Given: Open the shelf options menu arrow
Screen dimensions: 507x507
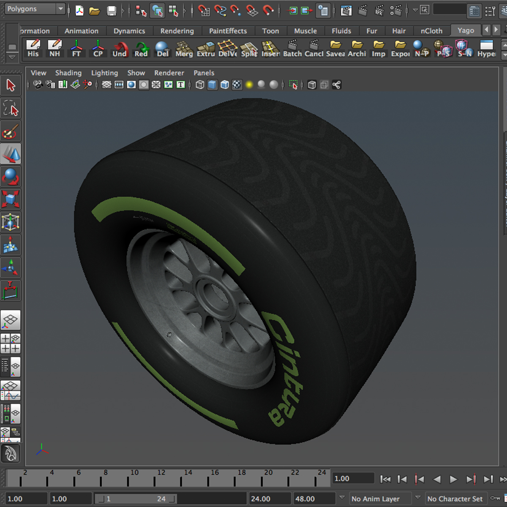Looking at the screenshot, I should click(12, 57).
